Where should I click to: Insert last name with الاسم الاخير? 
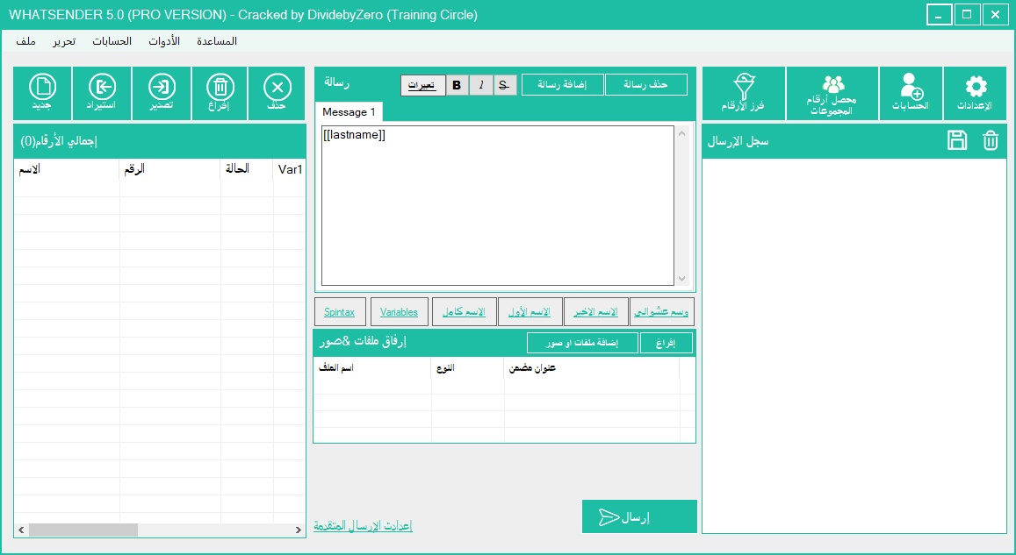click(x=595, y=312)
